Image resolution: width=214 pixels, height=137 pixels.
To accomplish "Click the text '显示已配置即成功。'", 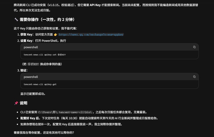I will tap(33, 94).
